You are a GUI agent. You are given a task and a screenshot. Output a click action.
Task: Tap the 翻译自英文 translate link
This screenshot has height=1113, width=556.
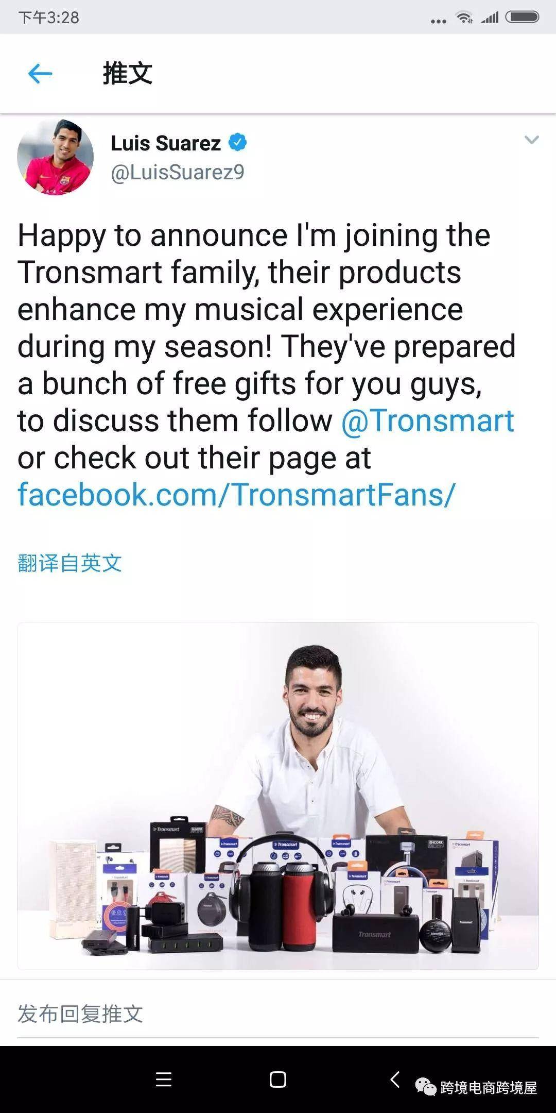pos(69,563)
